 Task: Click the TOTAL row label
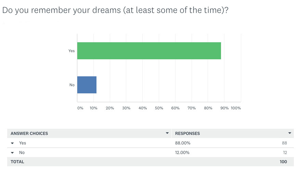(17, 162)
